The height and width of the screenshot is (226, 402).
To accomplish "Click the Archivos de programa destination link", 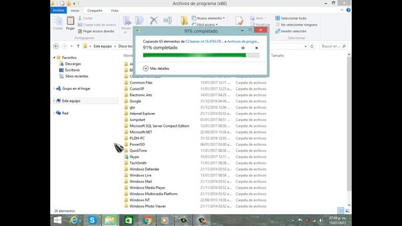I will tap(243, 41).
